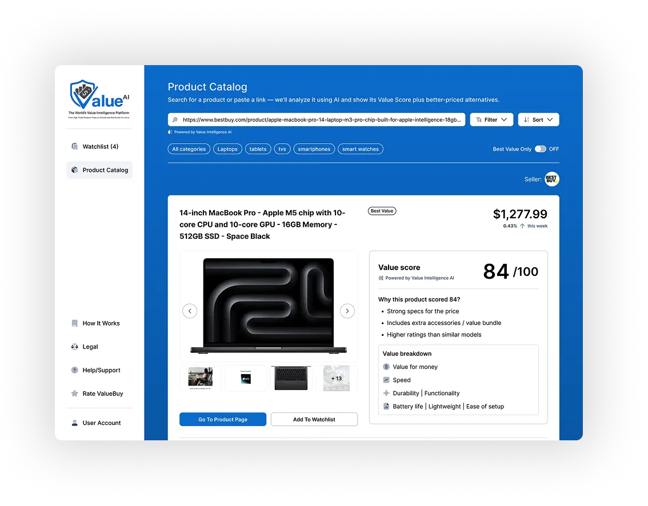Show next product image with right arrow
Image resolution: width=648 pixels, height=506 pixels.
click(347, 311)
